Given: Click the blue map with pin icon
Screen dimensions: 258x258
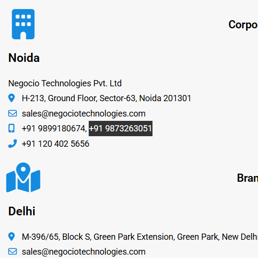Looking at the screenshot, I should [x=23, y=177].
